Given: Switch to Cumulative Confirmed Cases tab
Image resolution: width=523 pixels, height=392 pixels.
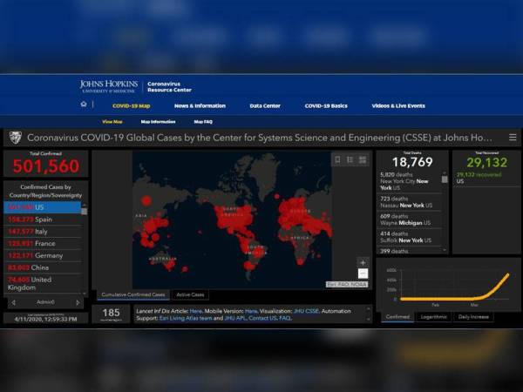Looking at the screenshot, I should [133, 294].
